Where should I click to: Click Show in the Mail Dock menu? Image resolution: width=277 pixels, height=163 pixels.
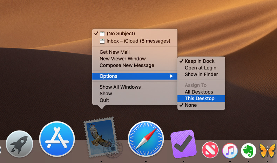[135, 94]
